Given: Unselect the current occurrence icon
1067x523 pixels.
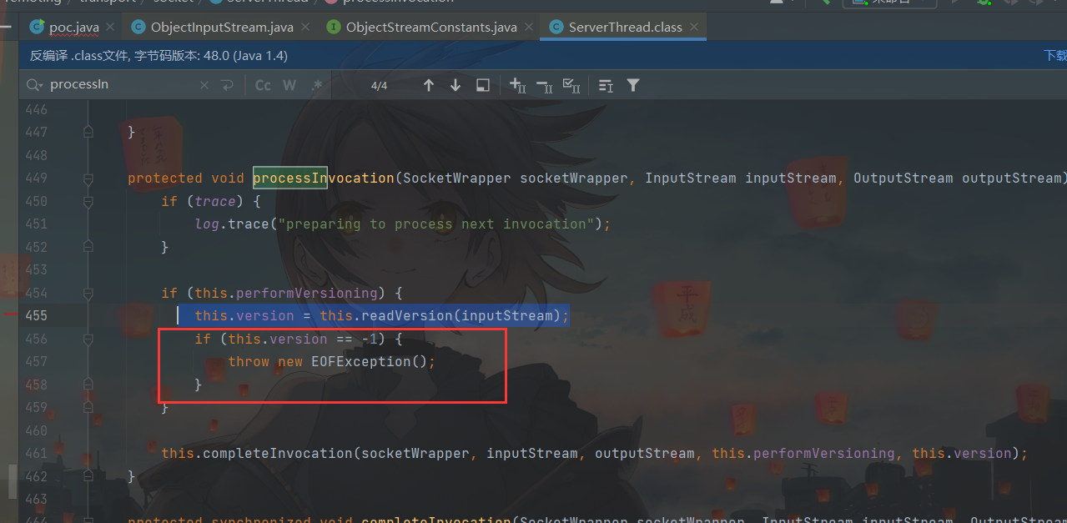Looking at the screenshot, I should point(544,85).
